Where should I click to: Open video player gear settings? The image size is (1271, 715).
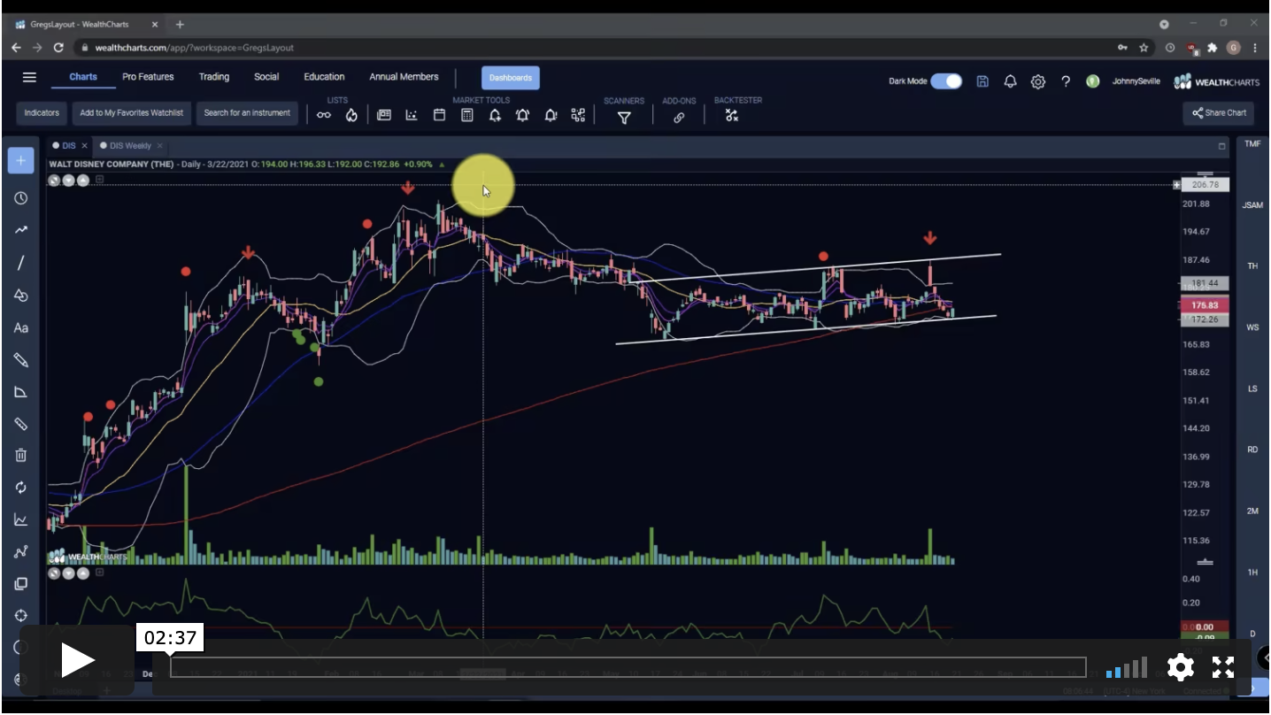point(1181,667)
